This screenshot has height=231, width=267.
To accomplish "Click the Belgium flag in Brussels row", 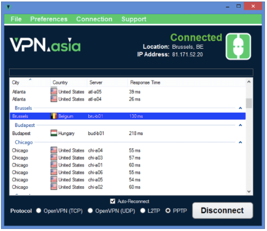I will (54, 116).
